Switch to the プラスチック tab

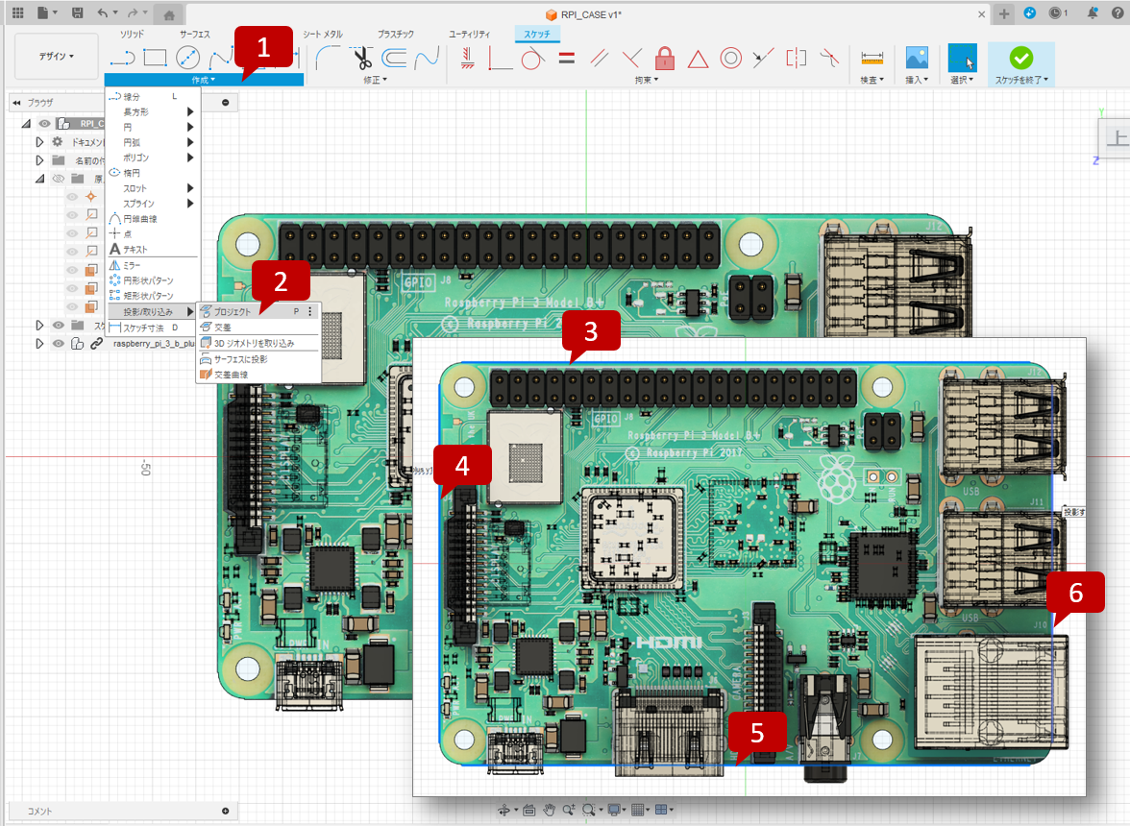coord(396,34)
